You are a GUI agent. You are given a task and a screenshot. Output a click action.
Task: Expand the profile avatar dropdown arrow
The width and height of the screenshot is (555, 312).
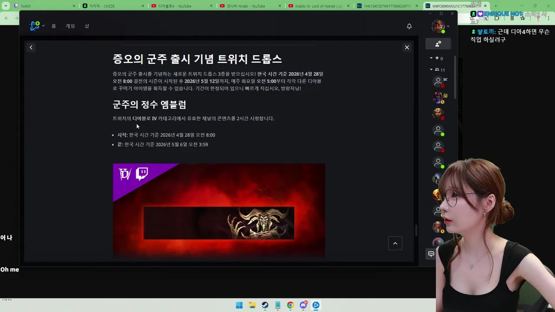click(448, 26)
